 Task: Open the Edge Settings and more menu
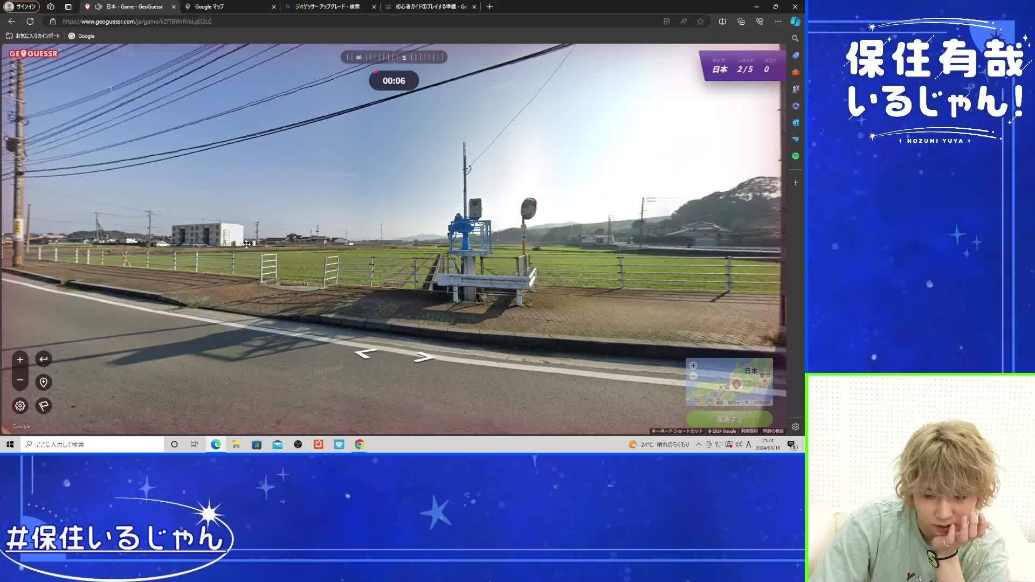[778, 22]
